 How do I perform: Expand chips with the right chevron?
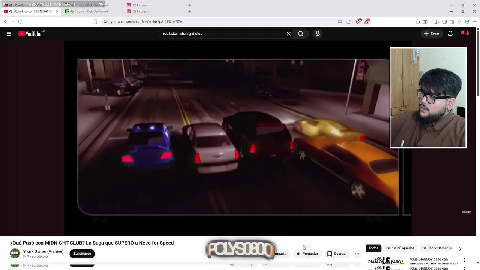tap(460, 248)
